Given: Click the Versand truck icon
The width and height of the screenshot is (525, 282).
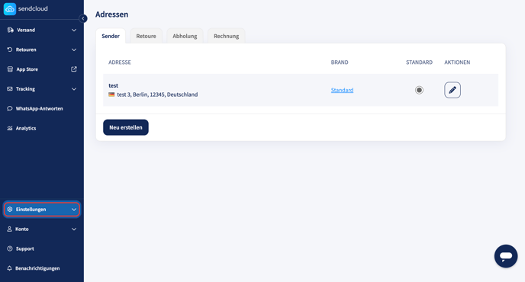Looking at the screenshot, I should point(10,30).
